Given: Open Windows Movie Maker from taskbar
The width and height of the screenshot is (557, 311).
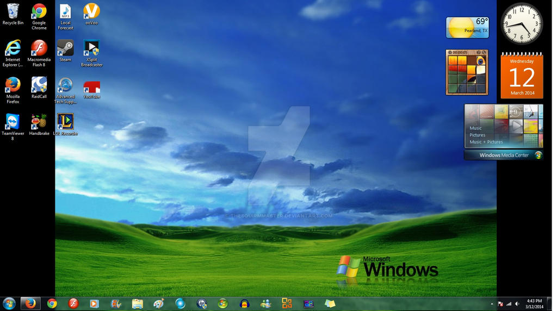Looking at the screenshot, I should point(116,303).
